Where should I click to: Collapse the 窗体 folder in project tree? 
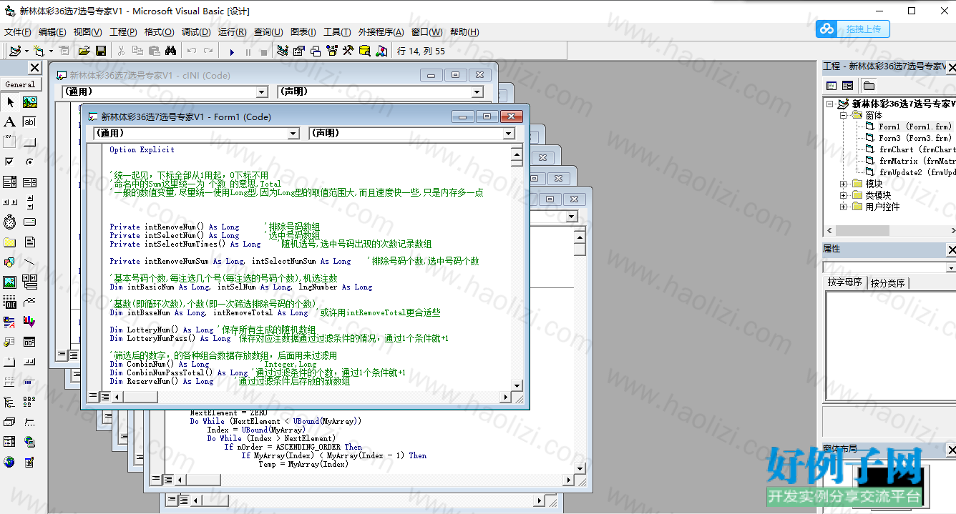[x=844, y=115]
